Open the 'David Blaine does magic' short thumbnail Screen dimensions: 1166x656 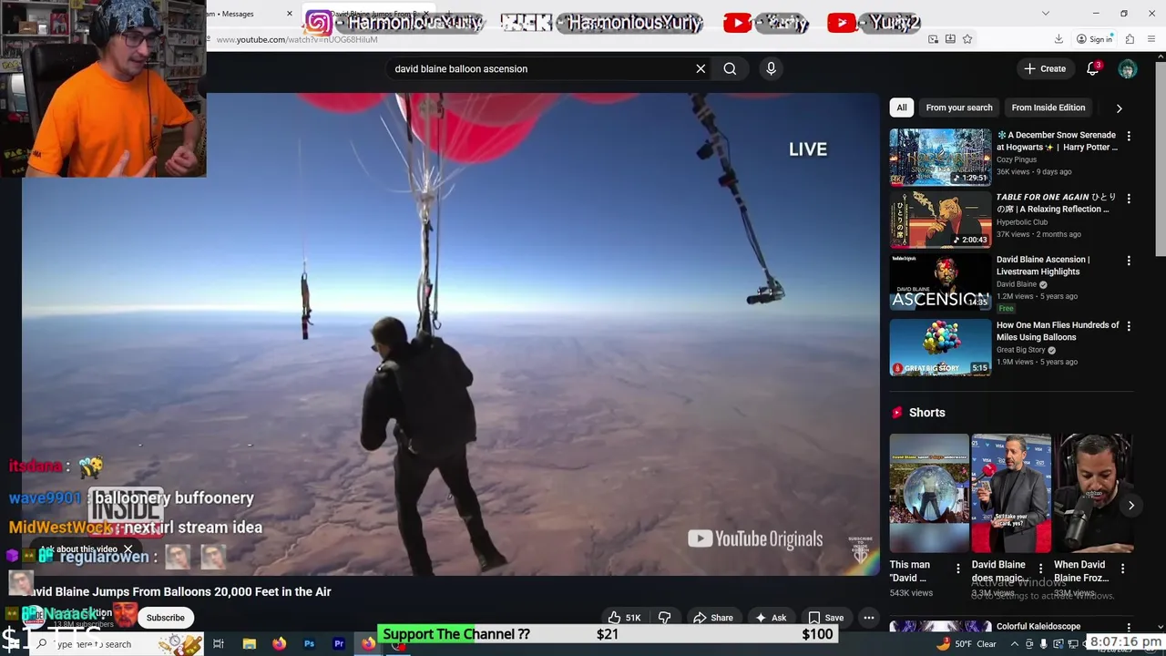pos(1011,493)
